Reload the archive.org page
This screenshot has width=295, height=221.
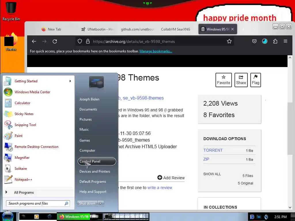[55, 41]
